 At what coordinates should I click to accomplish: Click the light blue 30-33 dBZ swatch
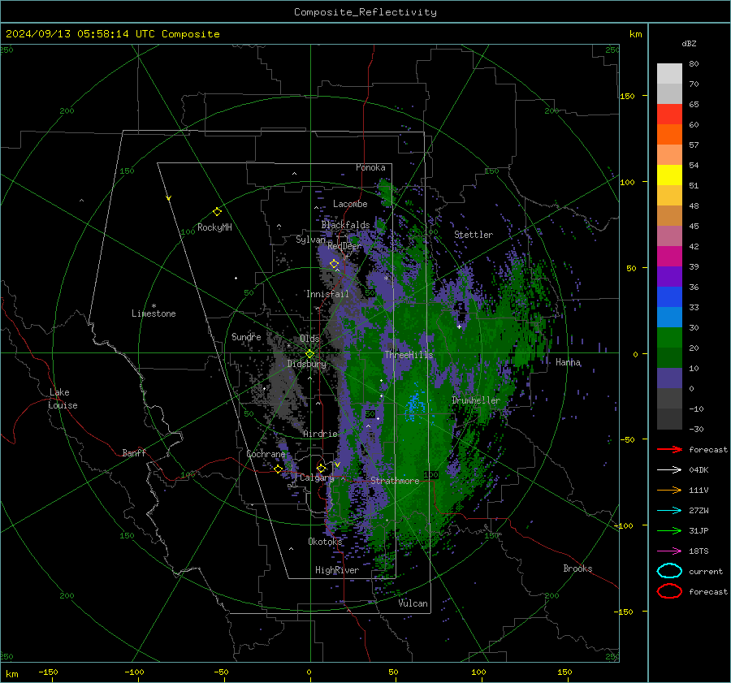(669, 317)
